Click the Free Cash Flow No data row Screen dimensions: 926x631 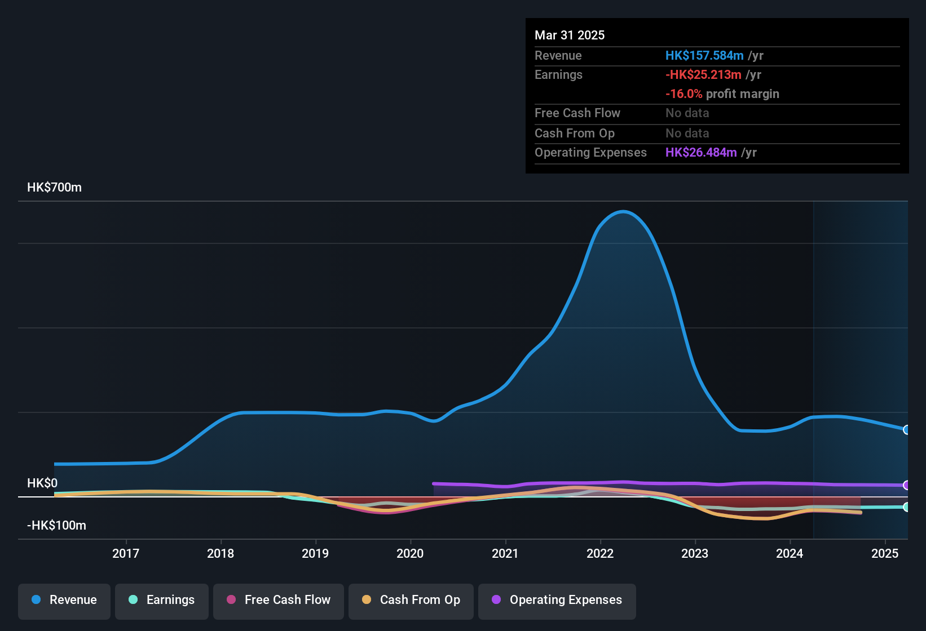click(717, 113)
